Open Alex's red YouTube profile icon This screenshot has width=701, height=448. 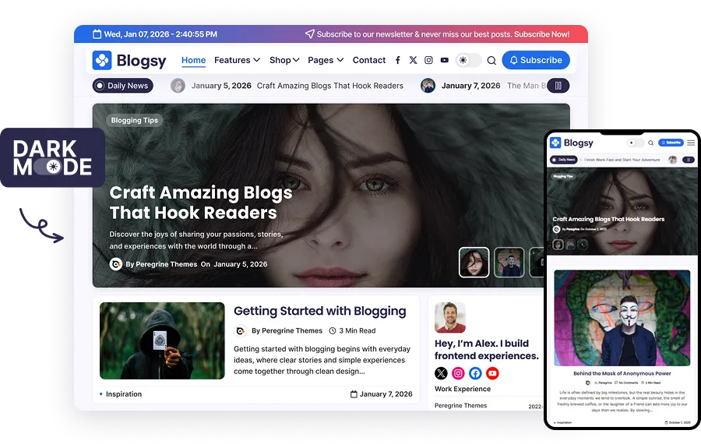click(492, 373)
